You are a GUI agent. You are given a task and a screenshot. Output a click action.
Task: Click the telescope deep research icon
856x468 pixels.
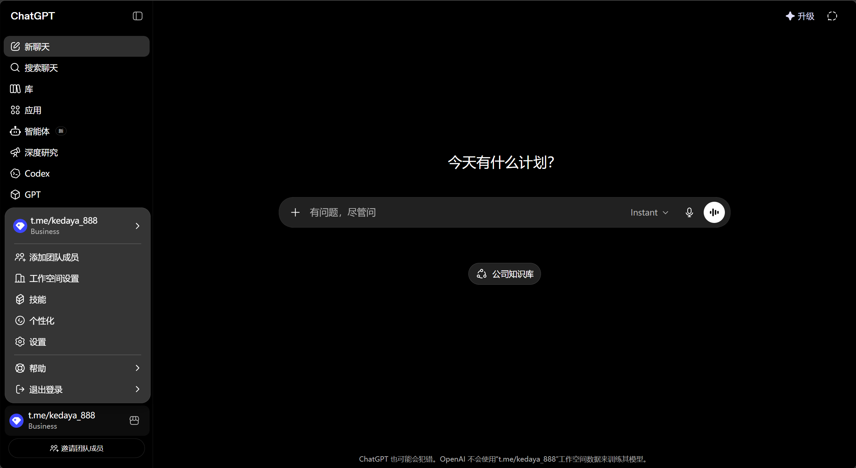(15, 152)
